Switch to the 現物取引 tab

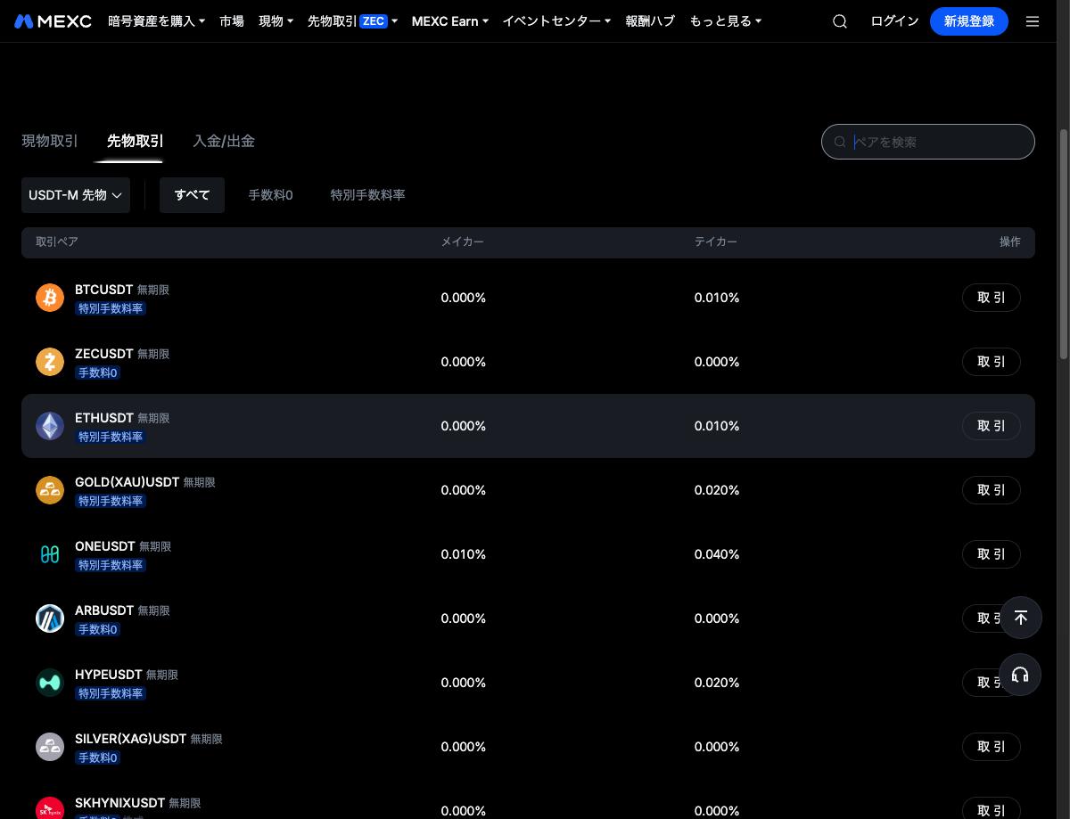[x=50, y=141]
